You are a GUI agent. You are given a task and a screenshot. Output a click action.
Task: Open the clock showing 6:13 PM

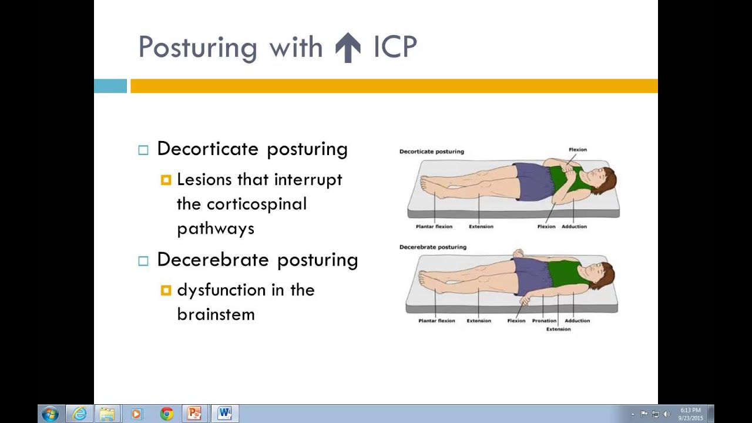(690, 414)
